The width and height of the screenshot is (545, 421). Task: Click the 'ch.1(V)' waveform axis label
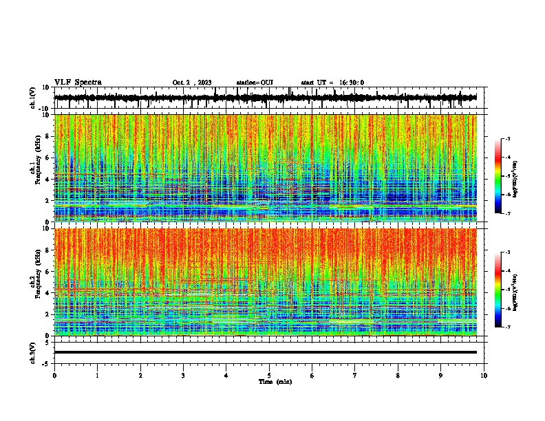[33, 98]
